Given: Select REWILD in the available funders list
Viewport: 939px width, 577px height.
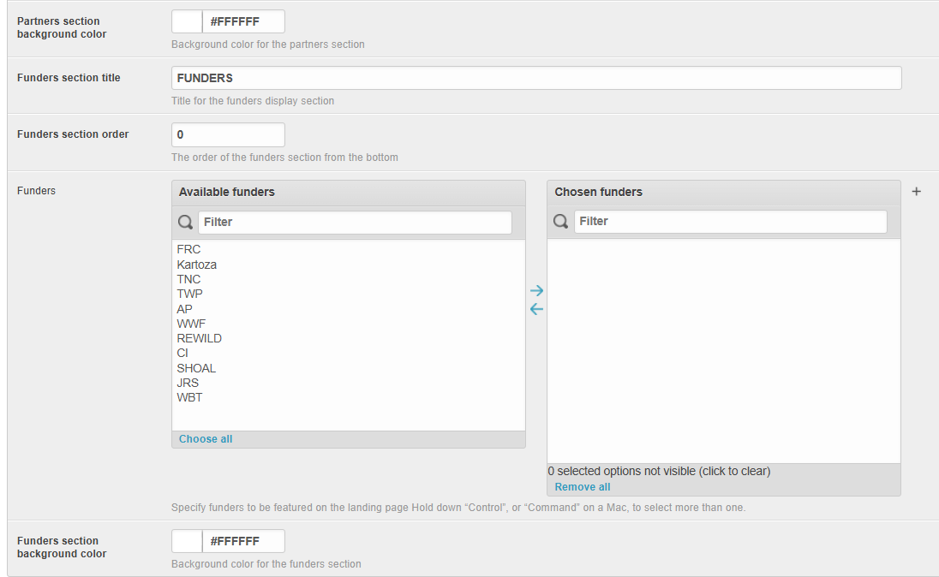Looking at the screenshot, I should (x=200, y=338).
